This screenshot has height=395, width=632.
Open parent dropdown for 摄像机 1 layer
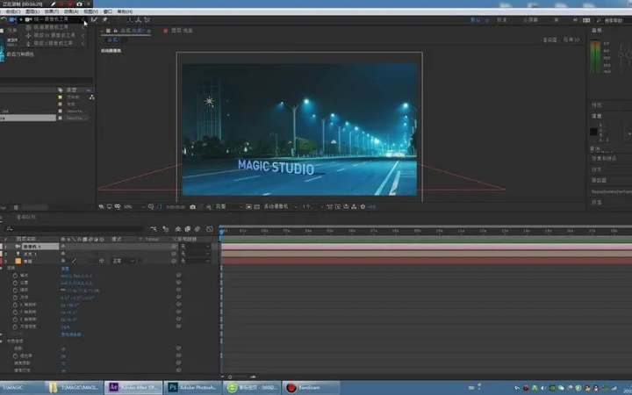195,247
